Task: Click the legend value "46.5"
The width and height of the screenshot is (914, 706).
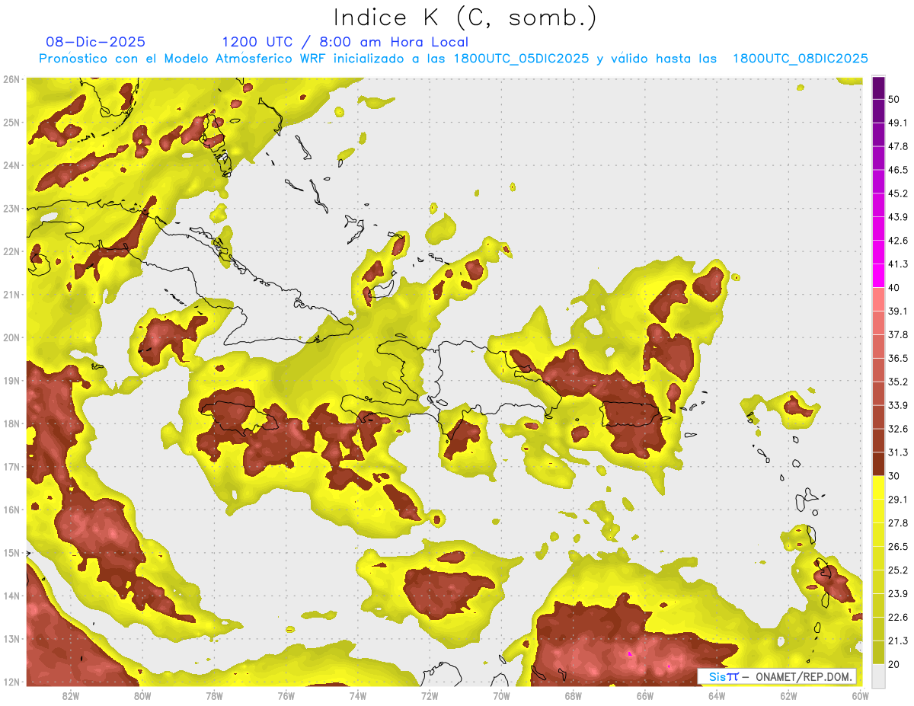Action: 897,170
